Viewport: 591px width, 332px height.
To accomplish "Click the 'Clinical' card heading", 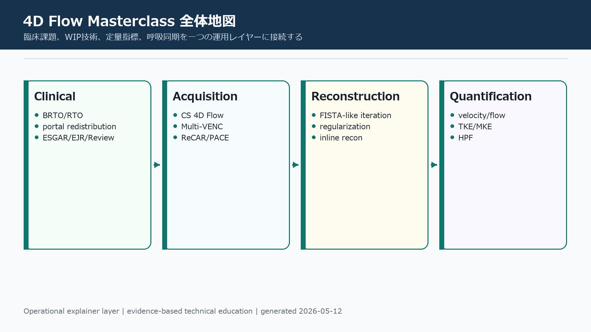I will 55,96.
